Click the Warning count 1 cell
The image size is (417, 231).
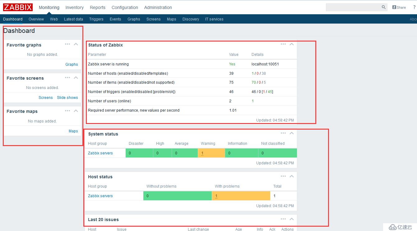click(x=211, y=153)
